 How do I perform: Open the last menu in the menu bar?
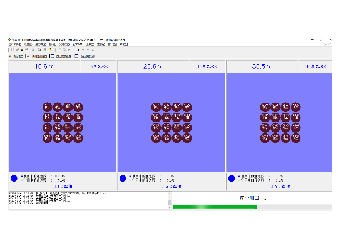click(x=124, y=44)
